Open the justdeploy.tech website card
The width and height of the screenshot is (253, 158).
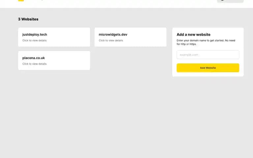click(x=54, y=37)
